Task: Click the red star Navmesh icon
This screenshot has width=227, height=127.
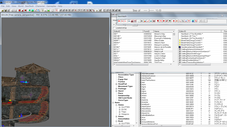Action: (x=164, y=21)
